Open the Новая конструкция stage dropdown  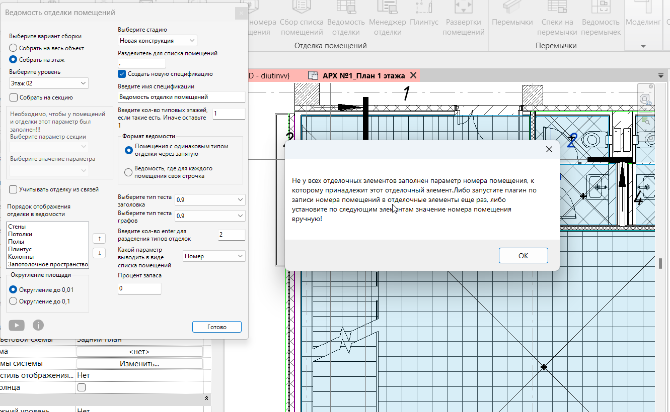pos(158,41)
